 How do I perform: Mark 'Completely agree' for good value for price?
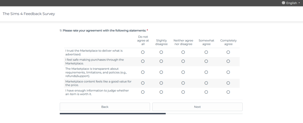click(228, 83)
